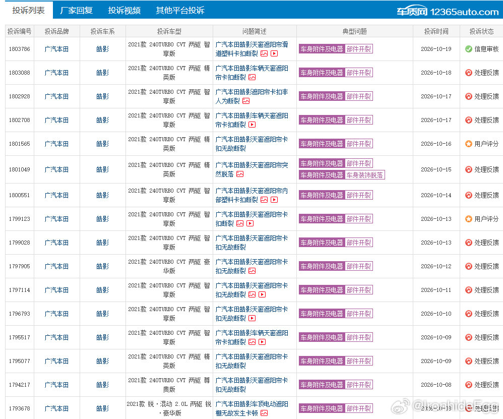Click the 车质网 12365auto.com logo
The image size is (503, 419).
[448, 12]
